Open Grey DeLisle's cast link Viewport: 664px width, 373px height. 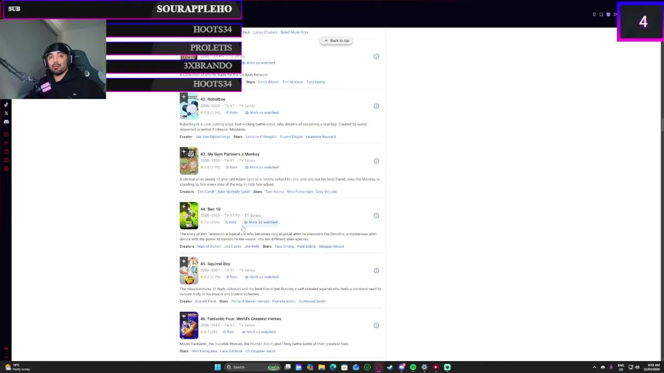pyautogui.click(x=326, y=192)
